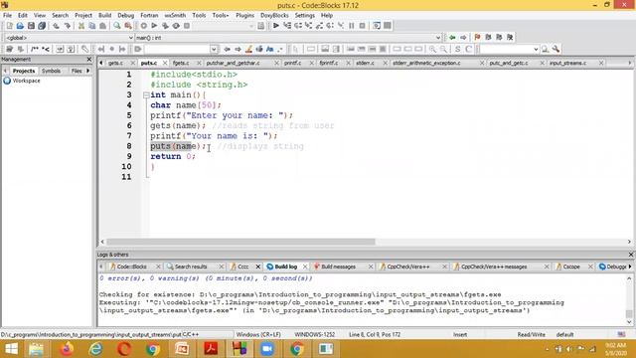Screen dimensions: 636x358
Task: Toggle bookmark with the red flag icon
Action: tap(477, 38)
